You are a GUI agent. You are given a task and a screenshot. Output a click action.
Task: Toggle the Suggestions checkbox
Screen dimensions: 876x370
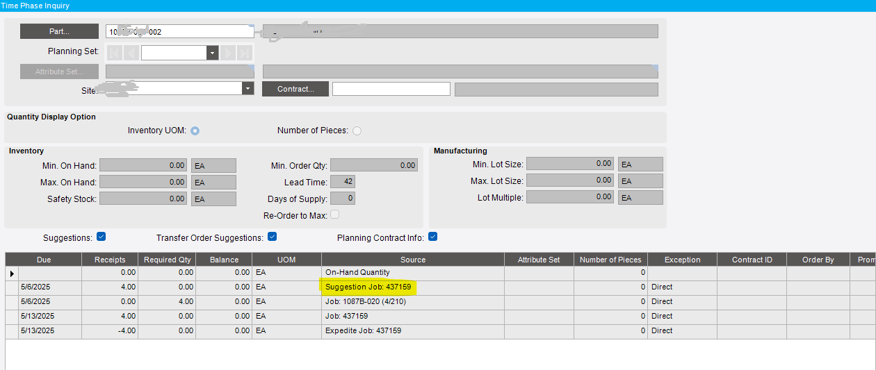point(102,237)
